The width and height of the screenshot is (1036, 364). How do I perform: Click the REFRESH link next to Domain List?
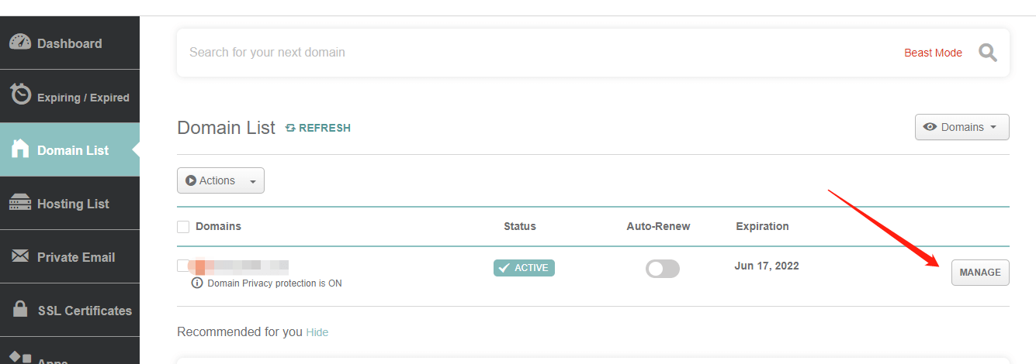tap(318, 128)
